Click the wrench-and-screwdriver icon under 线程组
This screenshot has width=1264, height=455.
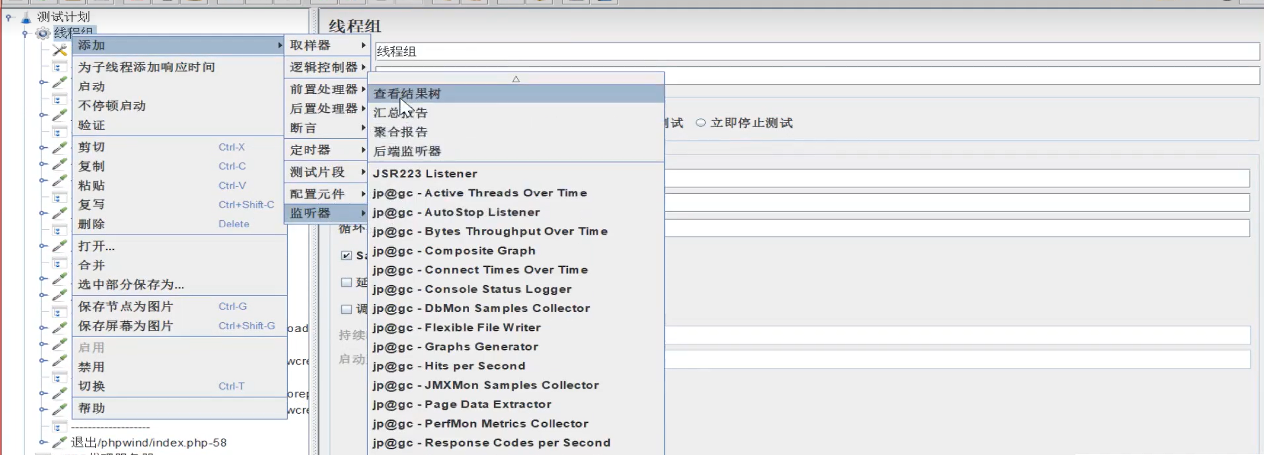click(x=60, y=50)
